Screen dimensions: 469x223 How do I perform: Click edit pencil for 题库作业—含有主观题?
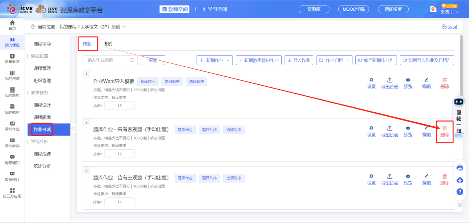click(426, 179)
